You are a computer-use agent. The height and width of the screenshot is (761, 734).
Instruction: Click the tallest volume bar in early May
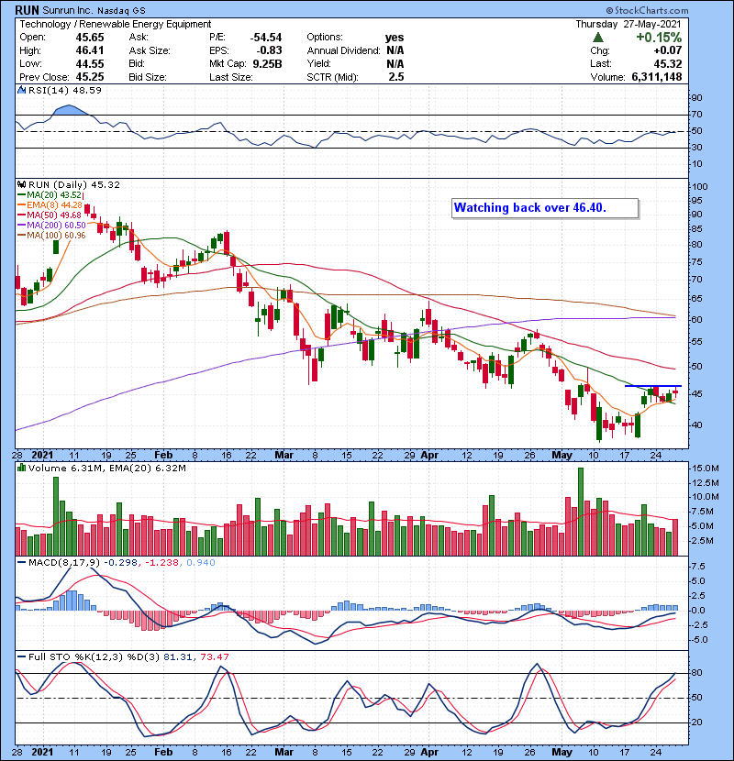coord(581,512)
